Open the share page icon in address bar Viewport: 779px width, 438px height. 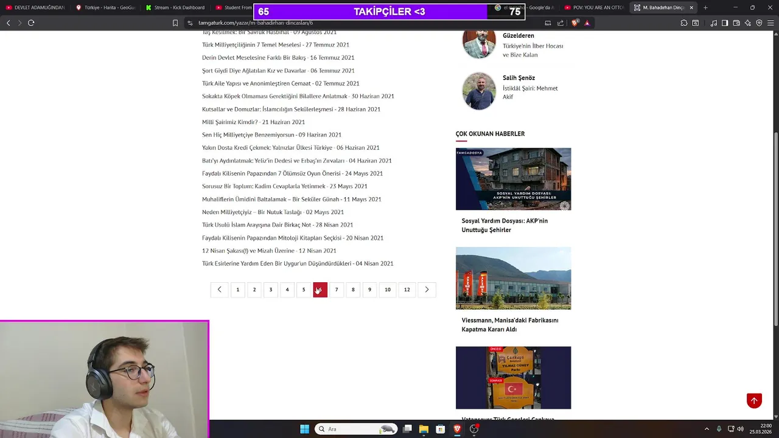[561, 23]
